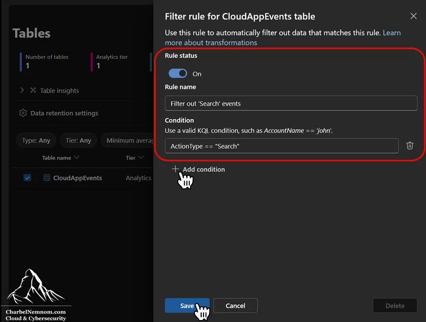Open the Minimum average filter

[128, 141]
